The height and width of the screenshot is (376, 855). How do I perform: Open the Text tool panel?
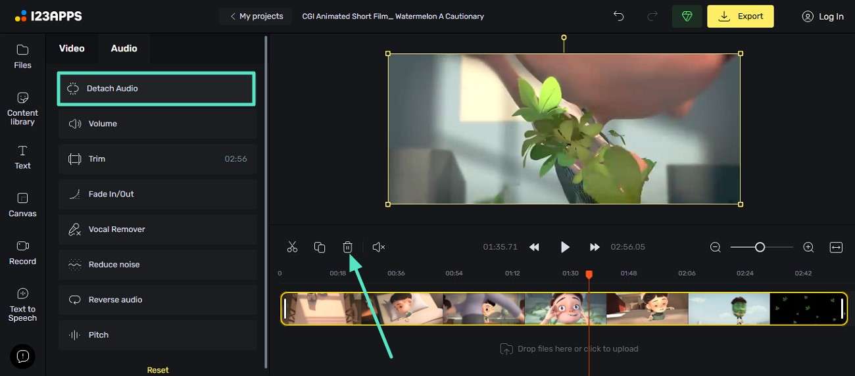(22, 157)
